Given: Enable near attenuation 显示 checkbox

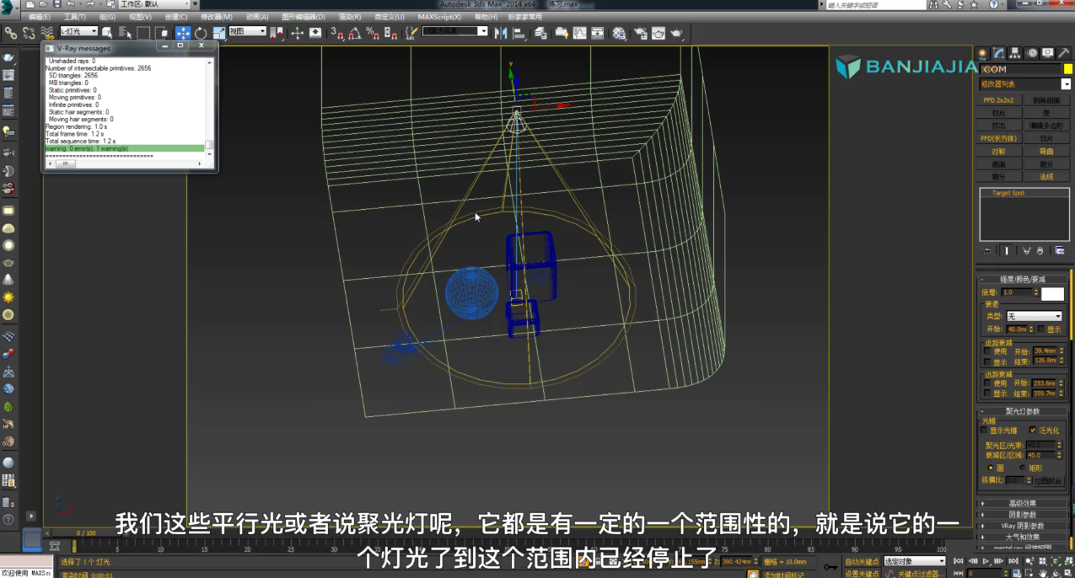Looking at the screenshot, I should click(x=987, y=362).
